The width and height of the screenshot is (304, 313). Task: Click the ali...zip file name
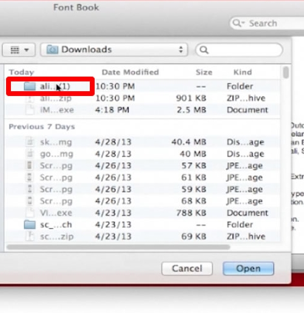click(x=56, y=98)
